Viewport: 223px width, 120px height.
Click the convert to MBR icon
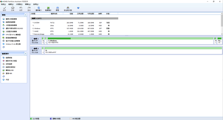3,70
